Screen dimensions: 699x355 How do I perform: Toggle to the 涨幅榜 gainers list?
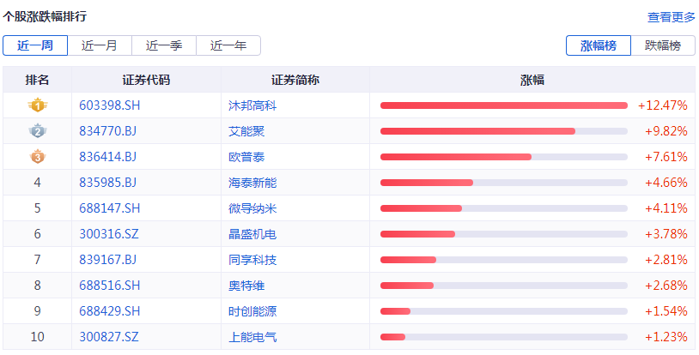tap(598, 46)
